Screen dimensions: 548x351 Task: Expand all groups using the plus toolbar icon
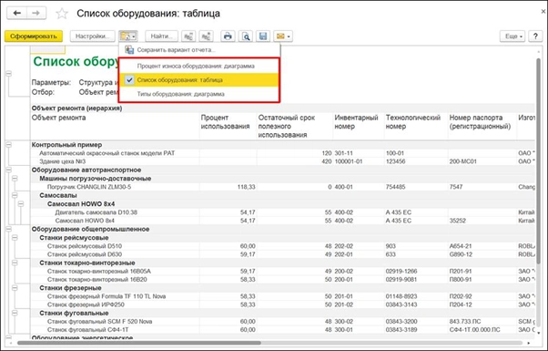pyautogui.click(x=207, y=36)
